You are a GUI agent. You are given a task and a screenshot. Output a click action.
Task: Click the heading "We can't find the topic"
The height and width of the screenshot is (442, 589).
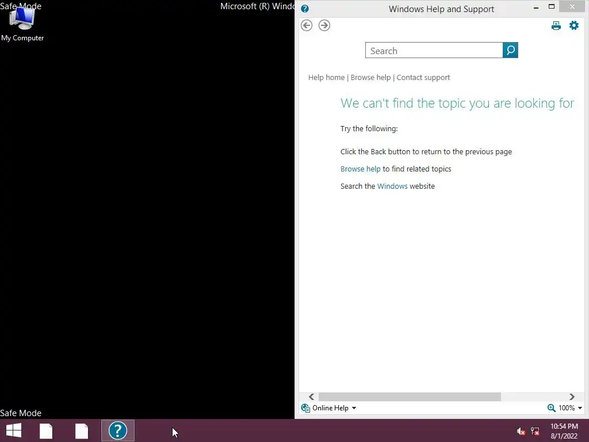tap(457, 103)
